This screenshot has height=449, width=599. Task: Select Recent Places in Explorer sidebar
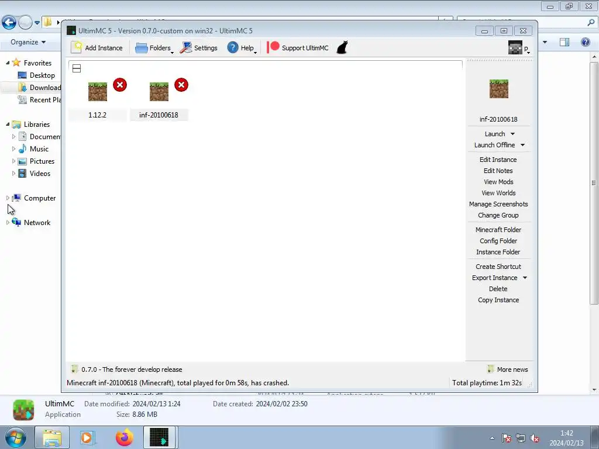click(39, 99)
